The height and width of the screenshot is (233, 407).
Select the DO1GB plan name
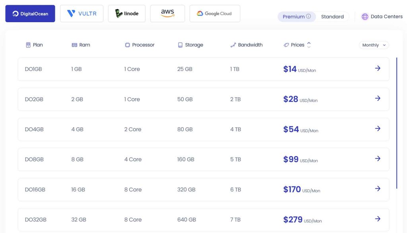coord(33,69)
